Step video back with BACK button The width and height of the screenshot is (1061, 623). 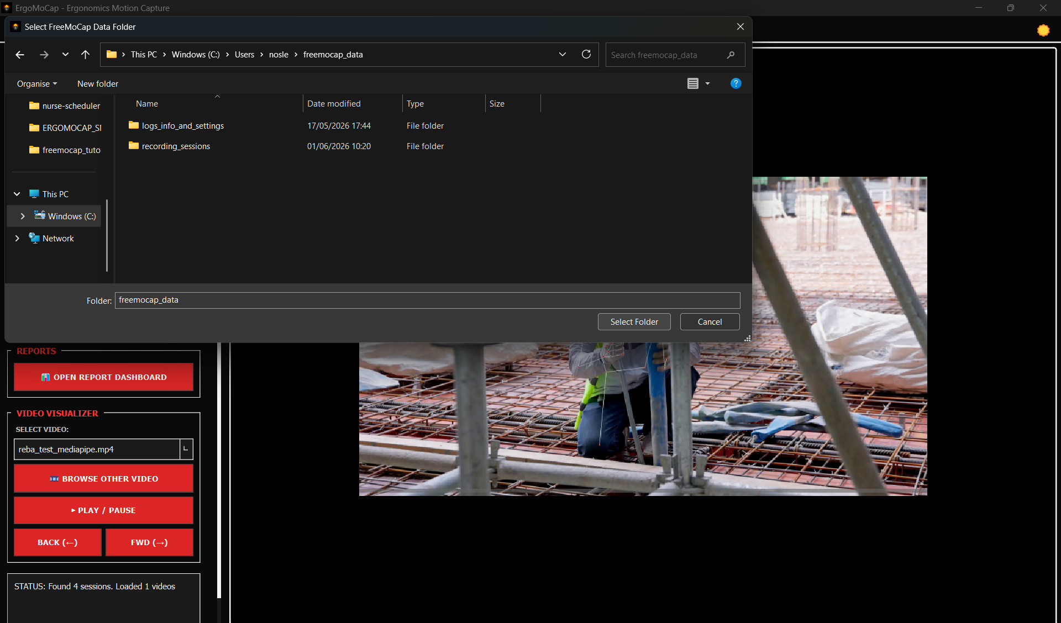57,542
